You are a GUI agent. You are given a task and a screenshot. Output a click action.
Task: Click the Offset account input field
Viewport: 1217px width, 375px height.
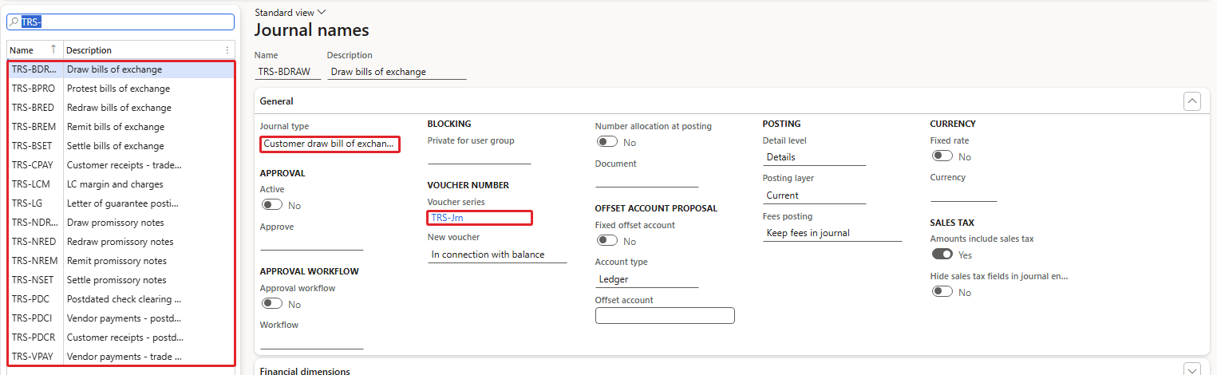pyautogui.click(x=665, y=316)
